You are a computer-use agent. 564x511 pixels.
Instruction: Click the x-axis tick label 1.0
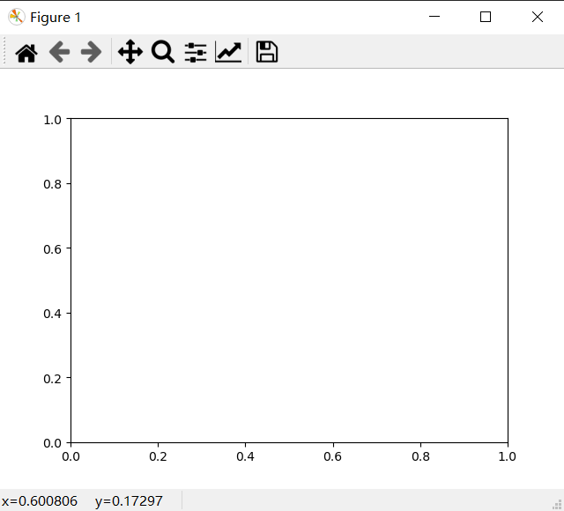tap(508, 456)
